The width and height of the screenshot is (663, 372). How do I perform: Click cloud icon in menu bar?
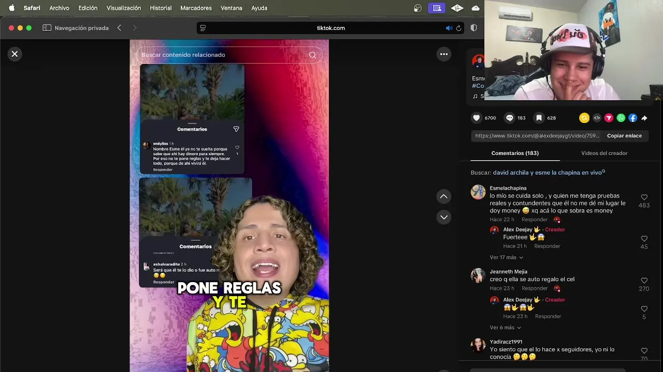tap(475, 8)
